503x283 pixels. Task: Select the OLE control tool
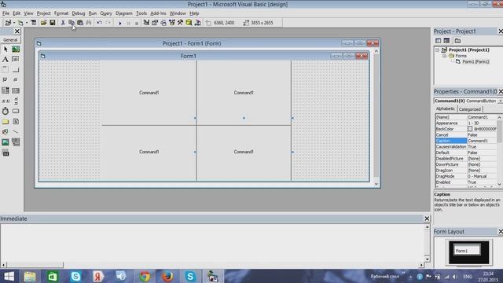tap(6, 153)
